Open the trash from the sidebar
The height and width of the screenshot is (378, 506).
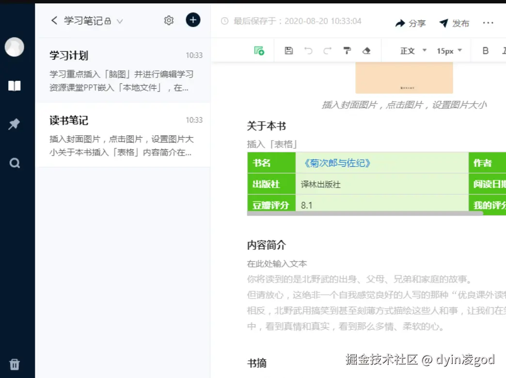15,364
